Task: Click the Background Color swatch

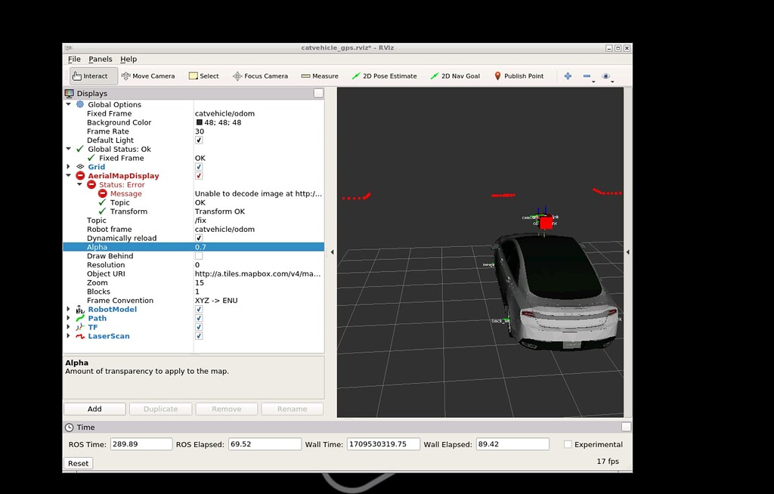Action: pos(200,122)
